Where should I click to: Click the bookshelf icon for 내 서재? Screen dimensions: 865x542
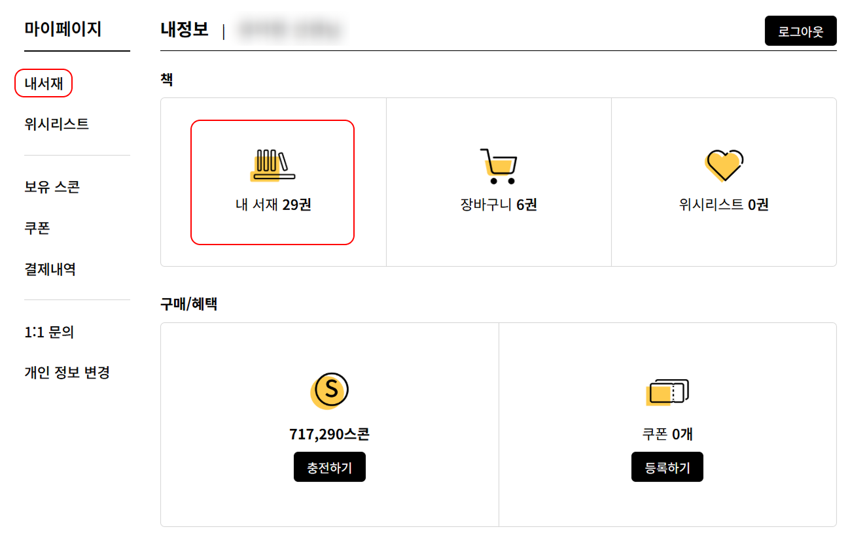click(272, 165)
